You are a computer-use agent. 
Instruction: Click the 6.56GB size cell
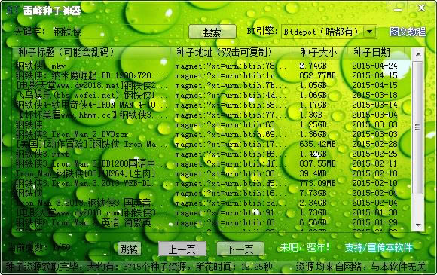(313, 223)
